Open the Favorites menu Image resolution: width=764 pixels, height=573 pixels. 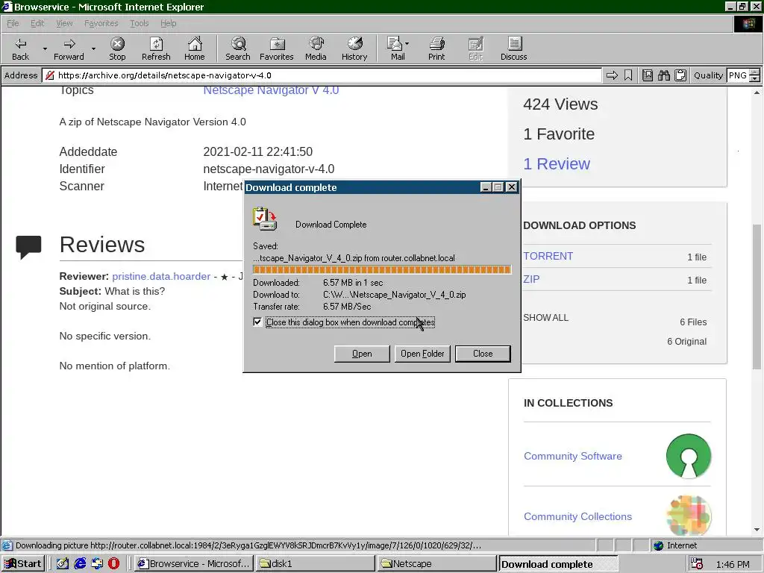(101, 23)
